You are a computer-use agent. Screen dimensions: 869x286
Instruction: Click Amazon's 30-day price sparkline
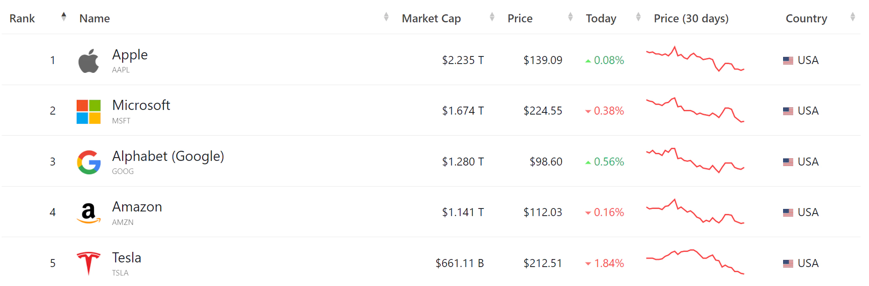695,211
